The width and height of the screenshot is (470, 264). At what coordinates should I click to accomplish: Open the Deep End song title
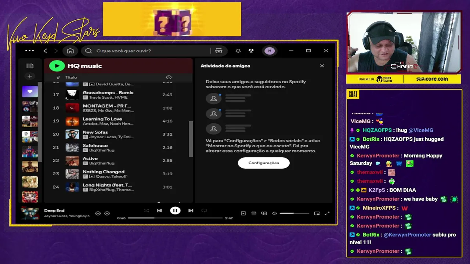point(54,210)
